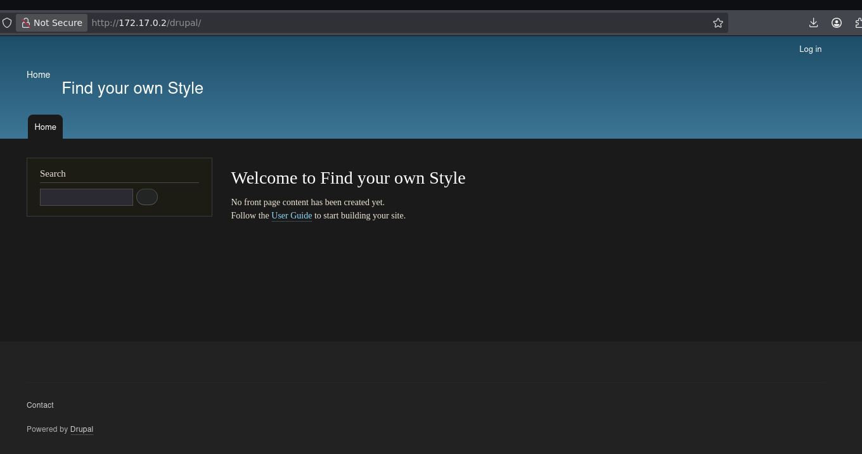Open the Log in link
This screenshot has width=862, height=454.
point(810,49)
